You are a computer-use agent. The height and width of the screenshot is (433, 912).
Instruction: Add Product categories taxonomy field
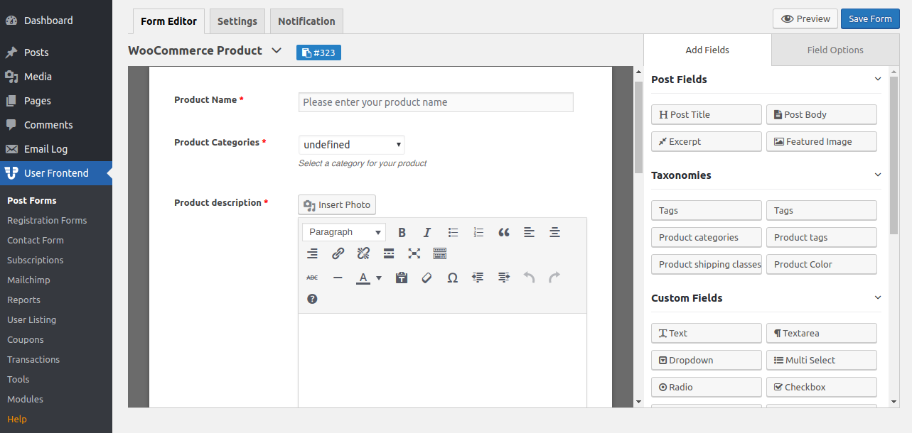tap(707, 237)
